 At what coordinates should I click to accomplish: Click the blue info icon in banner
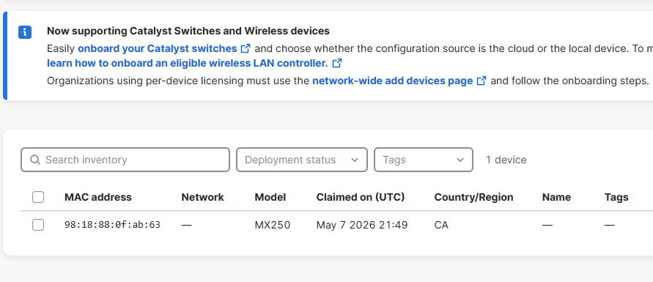[25, 32]
